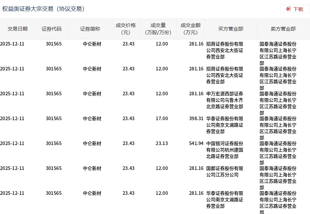Viewport: 310px width, 214px height.
Task: Select the 541.94 transaction amount cell
Action: [x=196, y=144]
